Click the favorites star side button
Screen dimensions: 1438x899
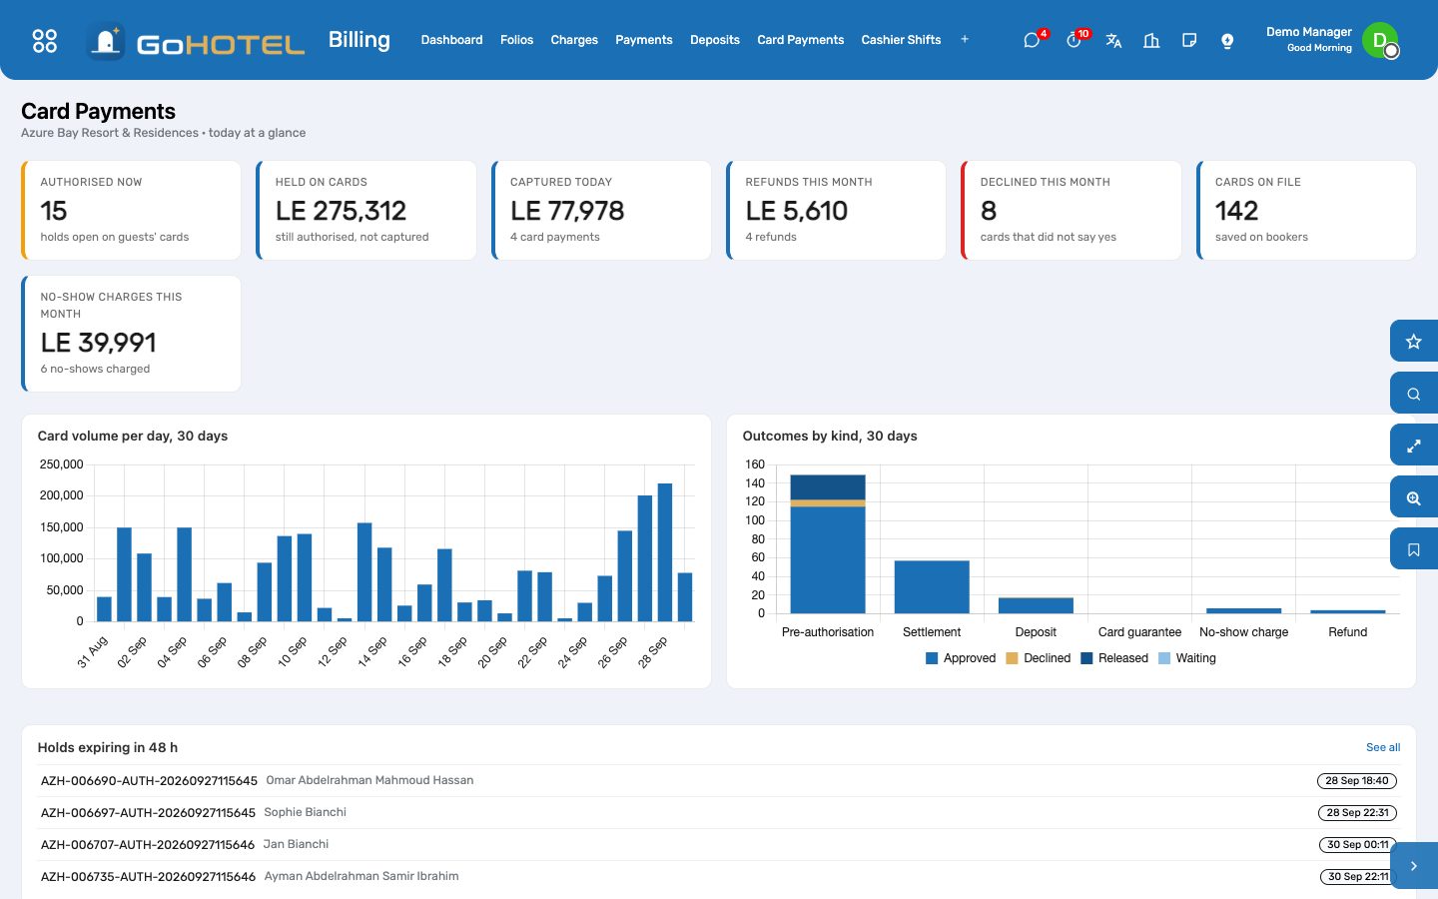[x=1414, y=342]
